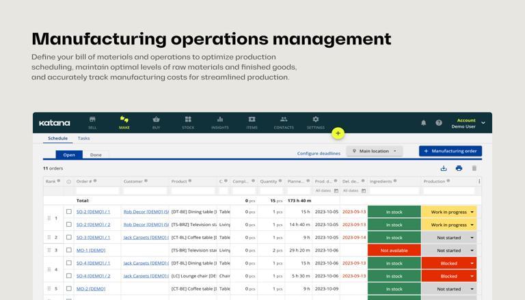Create a new Manufacturing order

click(450, 151)
